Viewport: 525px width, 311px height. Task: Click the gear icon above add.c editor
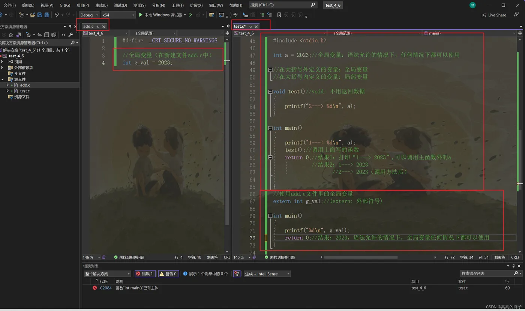pos(228,26)
